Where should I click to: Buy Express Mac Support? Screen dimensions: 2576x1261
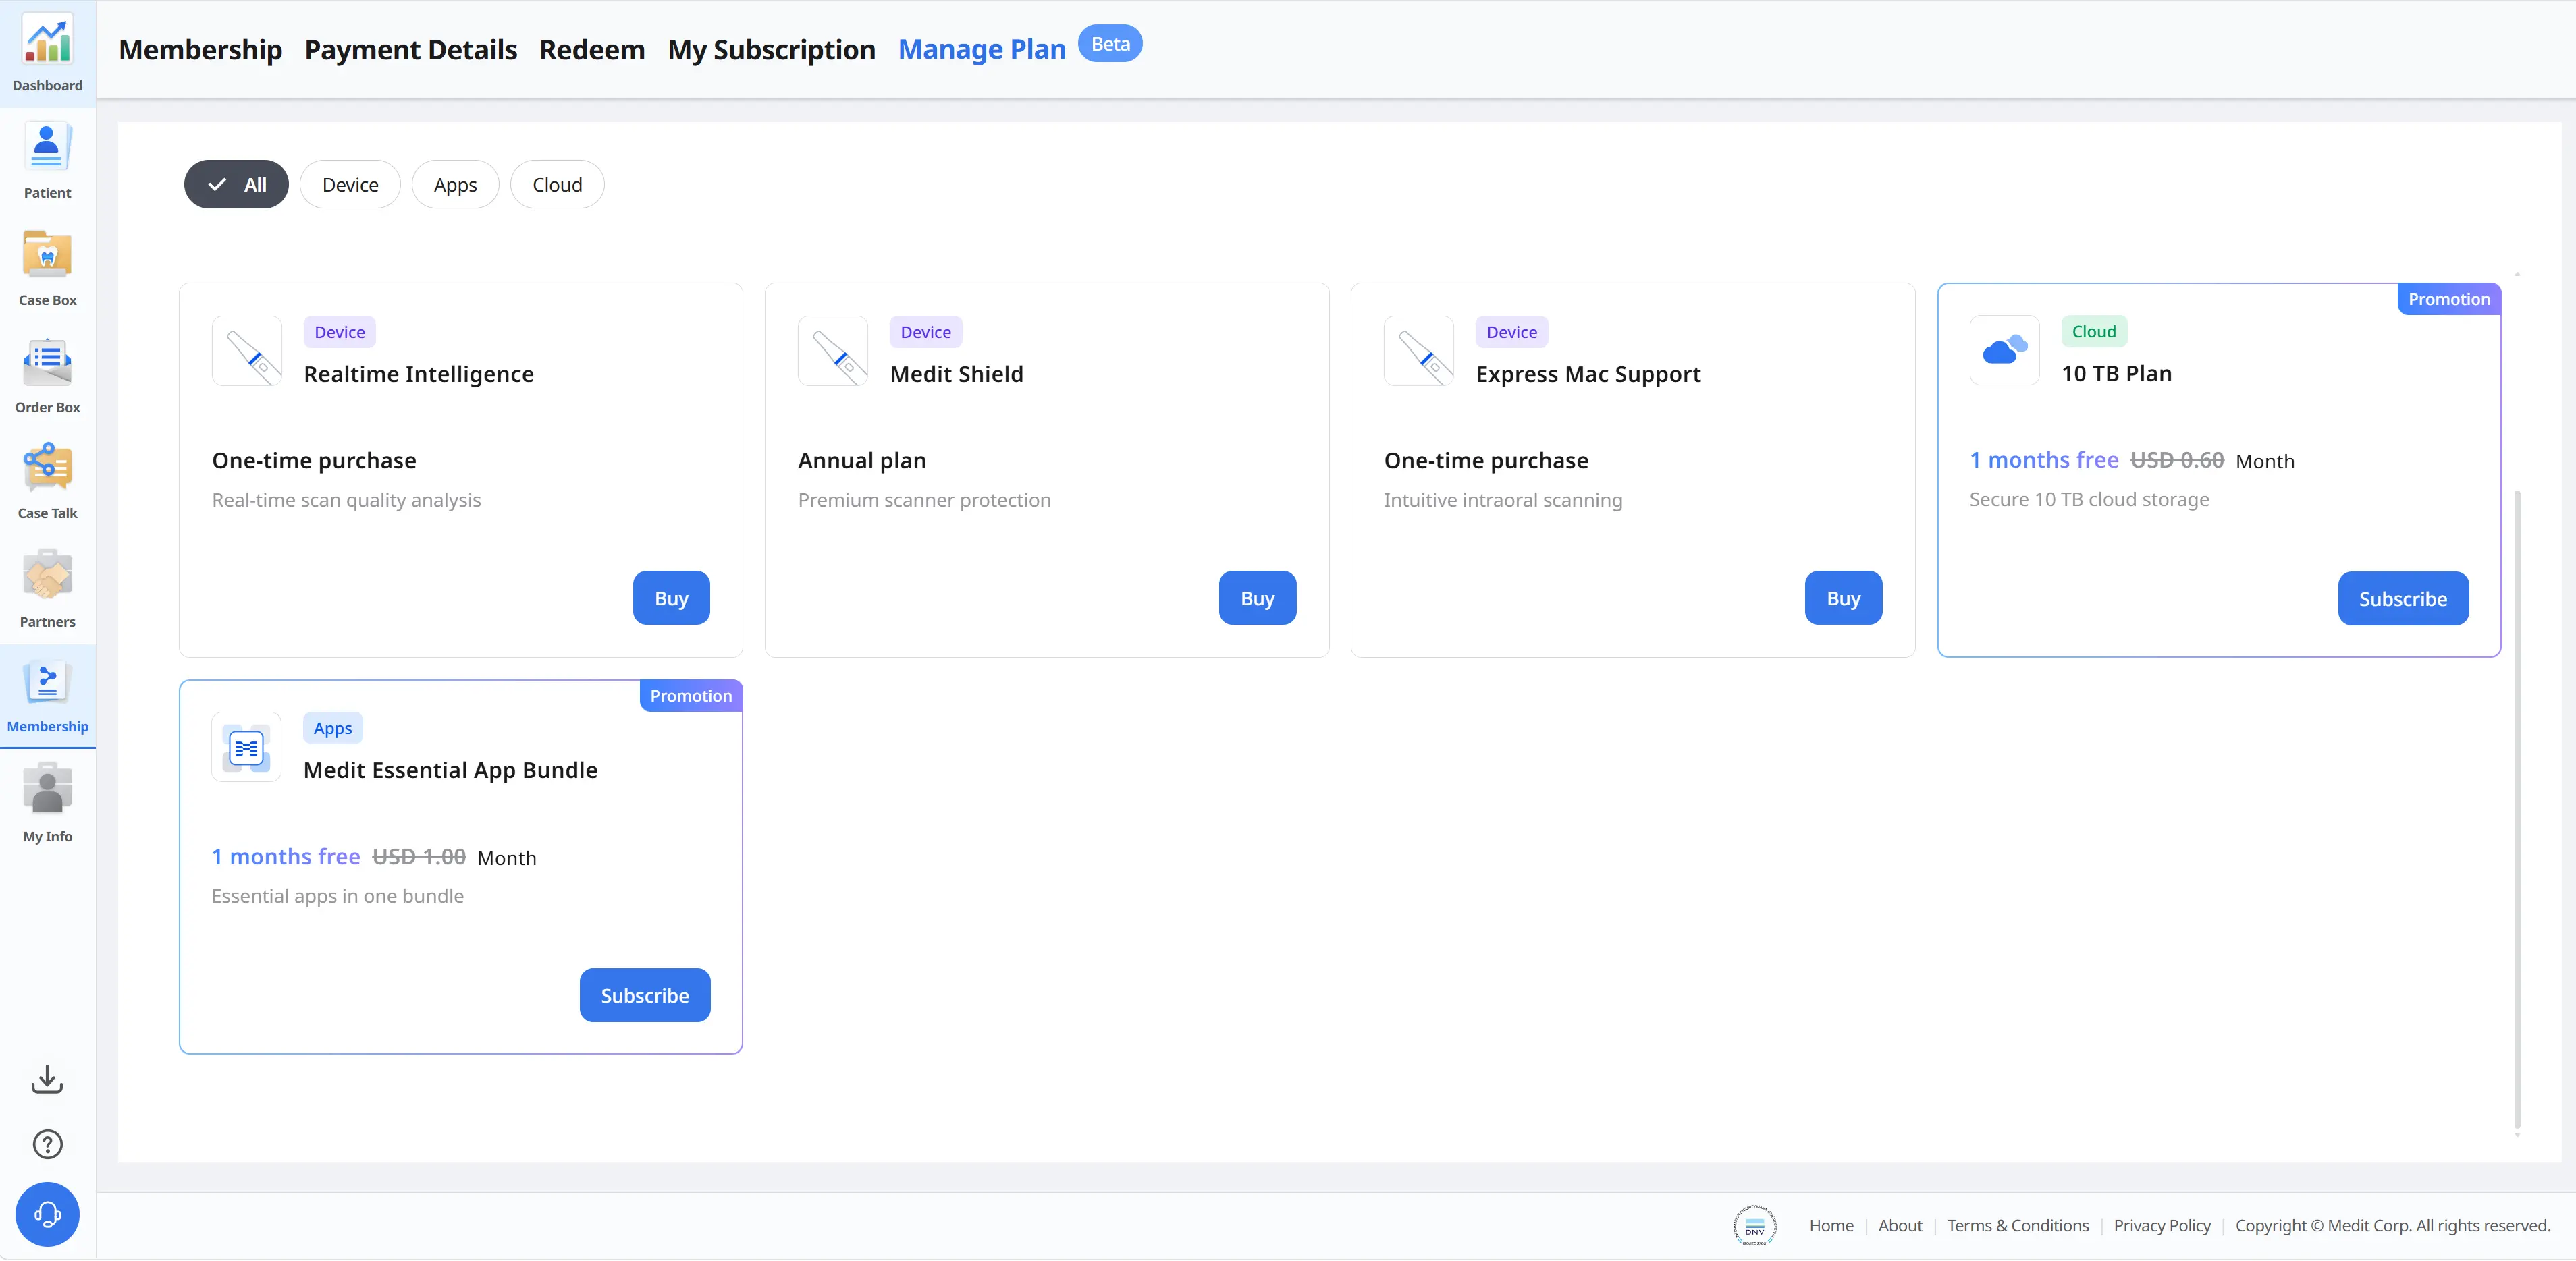[1843, 598]
